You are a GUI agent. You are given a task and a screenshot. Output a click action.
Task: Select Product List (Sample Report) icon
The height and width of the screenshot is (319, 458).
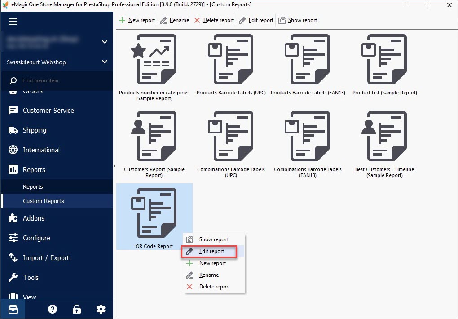pyautogui.click(x=384, y=59)
